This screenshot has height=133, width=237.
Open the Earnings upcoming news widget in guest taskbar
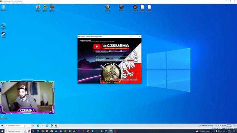[207, 126]
